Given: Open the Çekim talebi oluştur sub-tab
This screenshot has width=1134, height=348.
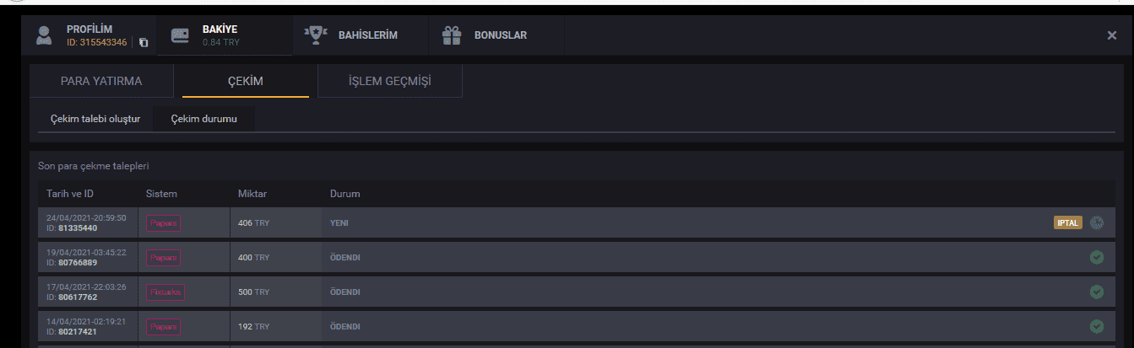Looking at the screenshot, I should 95,119.
